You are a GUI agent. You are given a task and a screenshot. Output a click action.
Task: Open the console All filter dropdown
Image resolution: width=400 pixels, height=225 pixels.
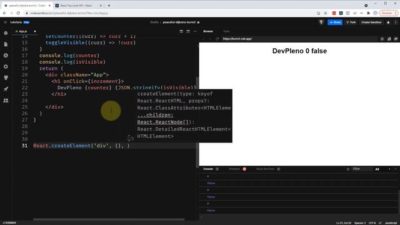377,169
